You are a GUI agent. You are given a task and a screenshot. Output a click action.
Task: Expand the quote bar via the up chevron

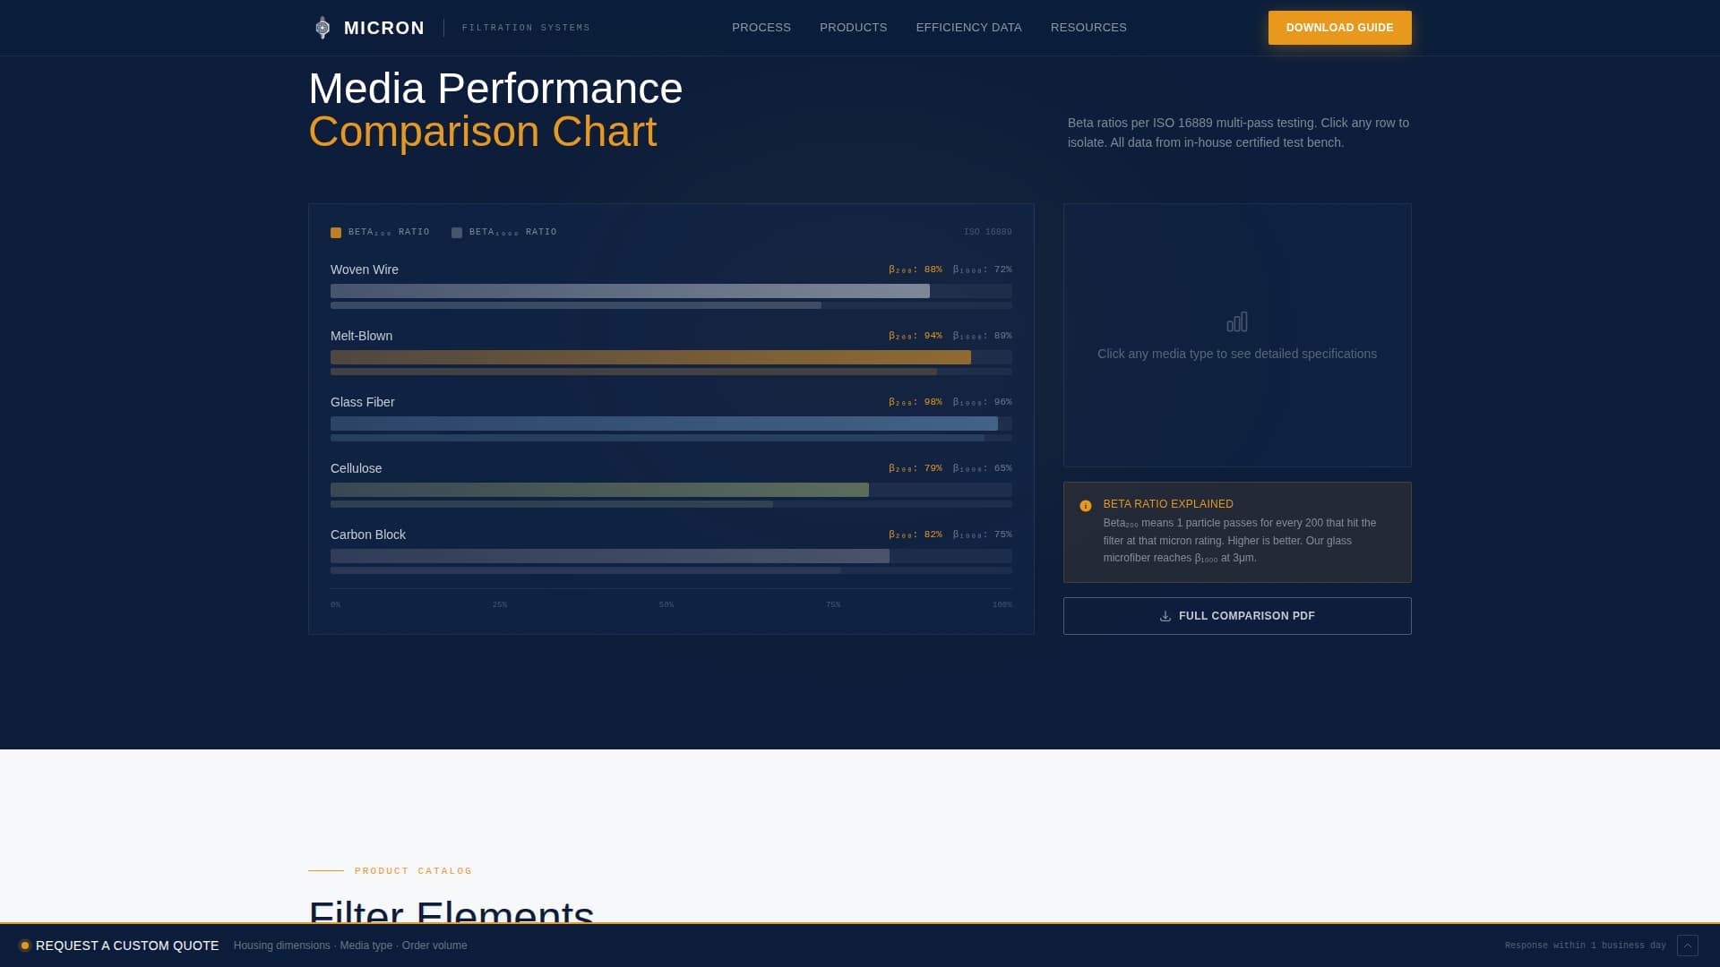1686,946
